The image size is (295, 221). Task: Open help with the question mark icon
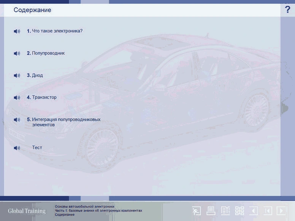tap(287, 10)
